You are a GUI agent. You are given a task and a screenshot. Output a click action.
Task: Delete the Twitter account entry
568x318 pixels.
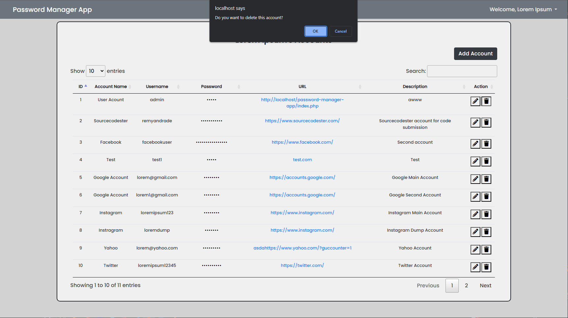[486, 267]
